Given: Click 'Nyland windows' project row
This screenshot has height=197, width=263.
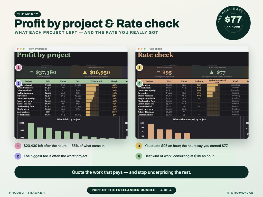Looking at the screenshot, I should 72,88.
